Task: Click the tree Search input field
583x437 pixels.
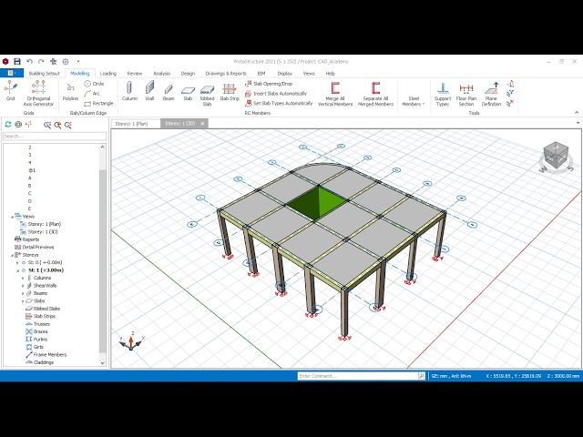Action: tap(55, 137)
